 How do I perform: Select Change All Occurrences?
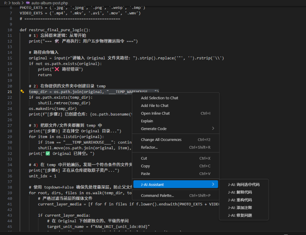coord(176,140)
